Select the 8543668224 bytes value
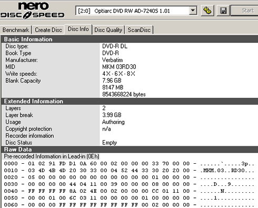 click(x=124, y=94)
